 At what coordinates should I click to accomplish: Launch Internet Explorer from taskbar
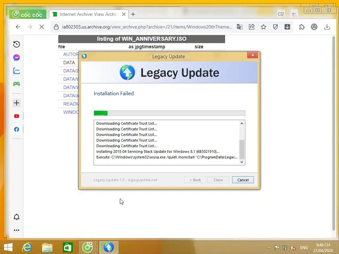pyautogui.click(x=27, y=247)
